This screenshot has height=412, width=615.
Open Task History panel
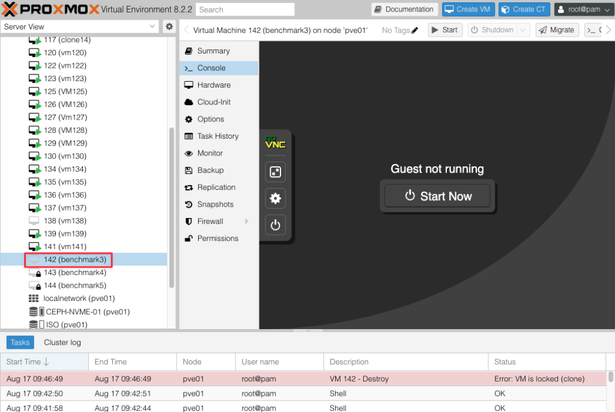tap(219, 136)
